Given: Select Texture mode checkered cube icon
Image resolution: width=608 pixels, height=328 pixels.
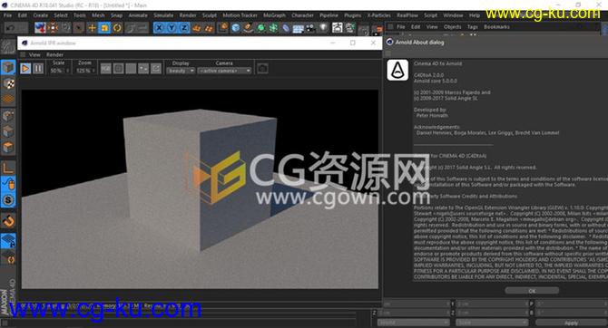Looking at the screenshot, I should (8, 83).
